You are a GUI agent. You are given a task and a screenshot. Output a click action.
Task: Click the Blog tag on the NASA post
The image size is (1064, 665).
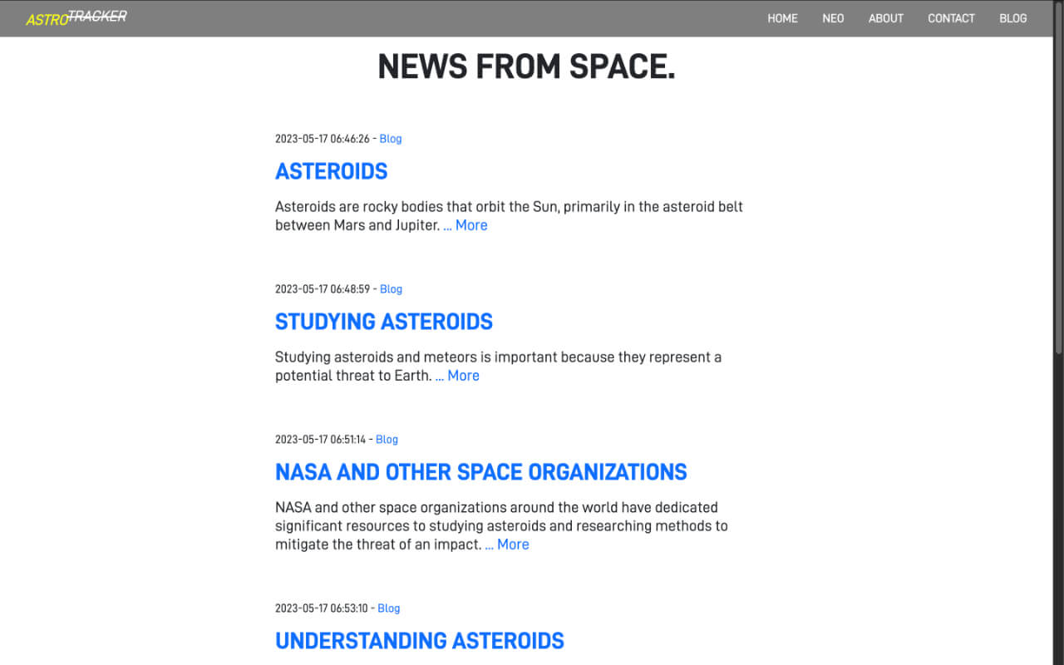[x=387, y=440]
